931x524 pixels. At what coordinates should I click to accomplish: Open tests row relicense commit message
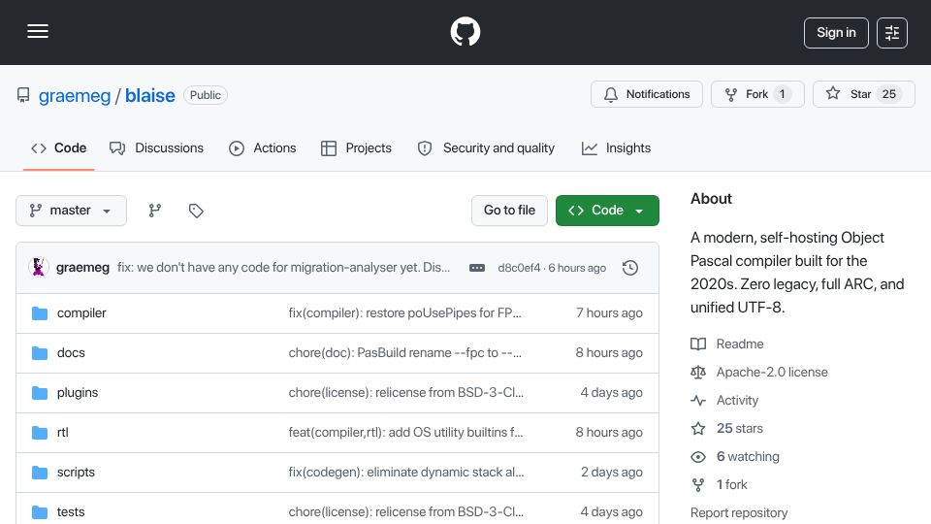point(406,512)
